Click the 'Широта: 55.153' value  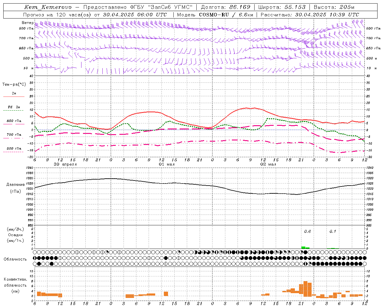[x=282, y=7]
